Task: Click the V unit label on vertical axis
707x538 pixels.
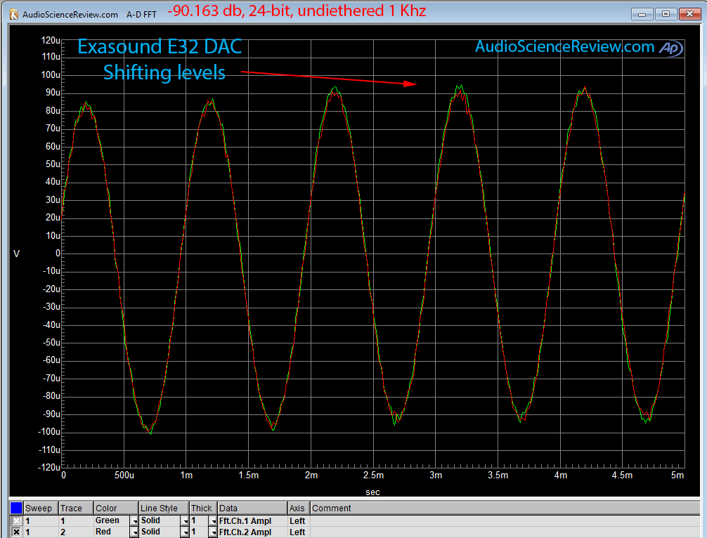Action: (x=17, y=254)
